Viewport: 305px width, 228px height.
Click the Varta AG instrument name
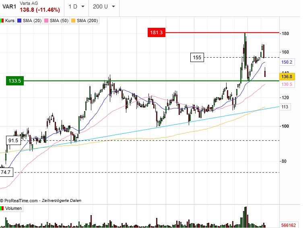(29, 3)
